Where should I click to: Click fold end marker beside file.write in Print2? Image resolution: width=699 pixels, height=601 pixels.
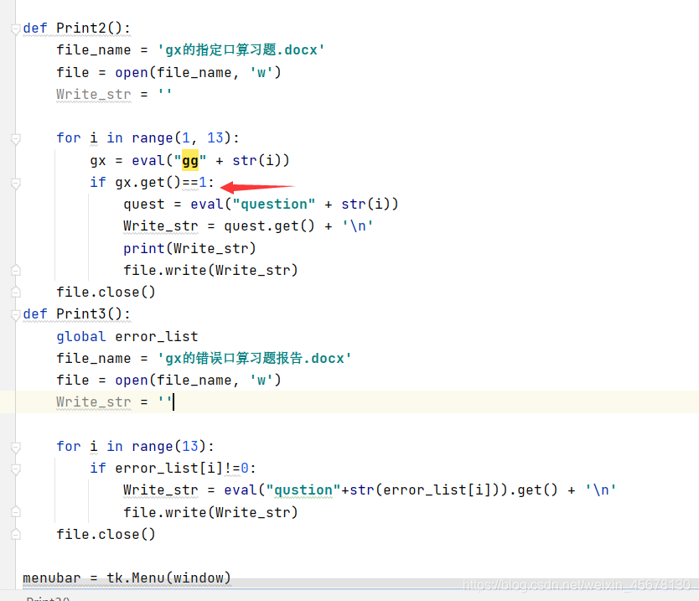click(16, 271)
